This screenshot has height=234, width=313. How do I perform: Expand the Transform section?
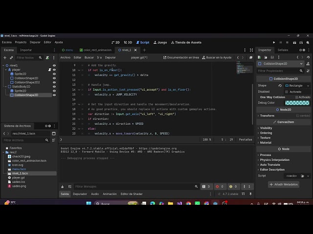point(267,116)
